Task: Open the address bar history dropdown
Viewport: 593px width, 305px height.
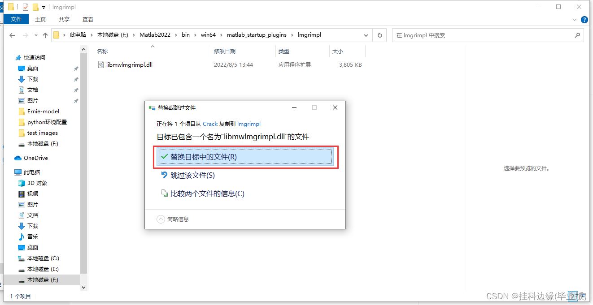Action: click(366, 35)
